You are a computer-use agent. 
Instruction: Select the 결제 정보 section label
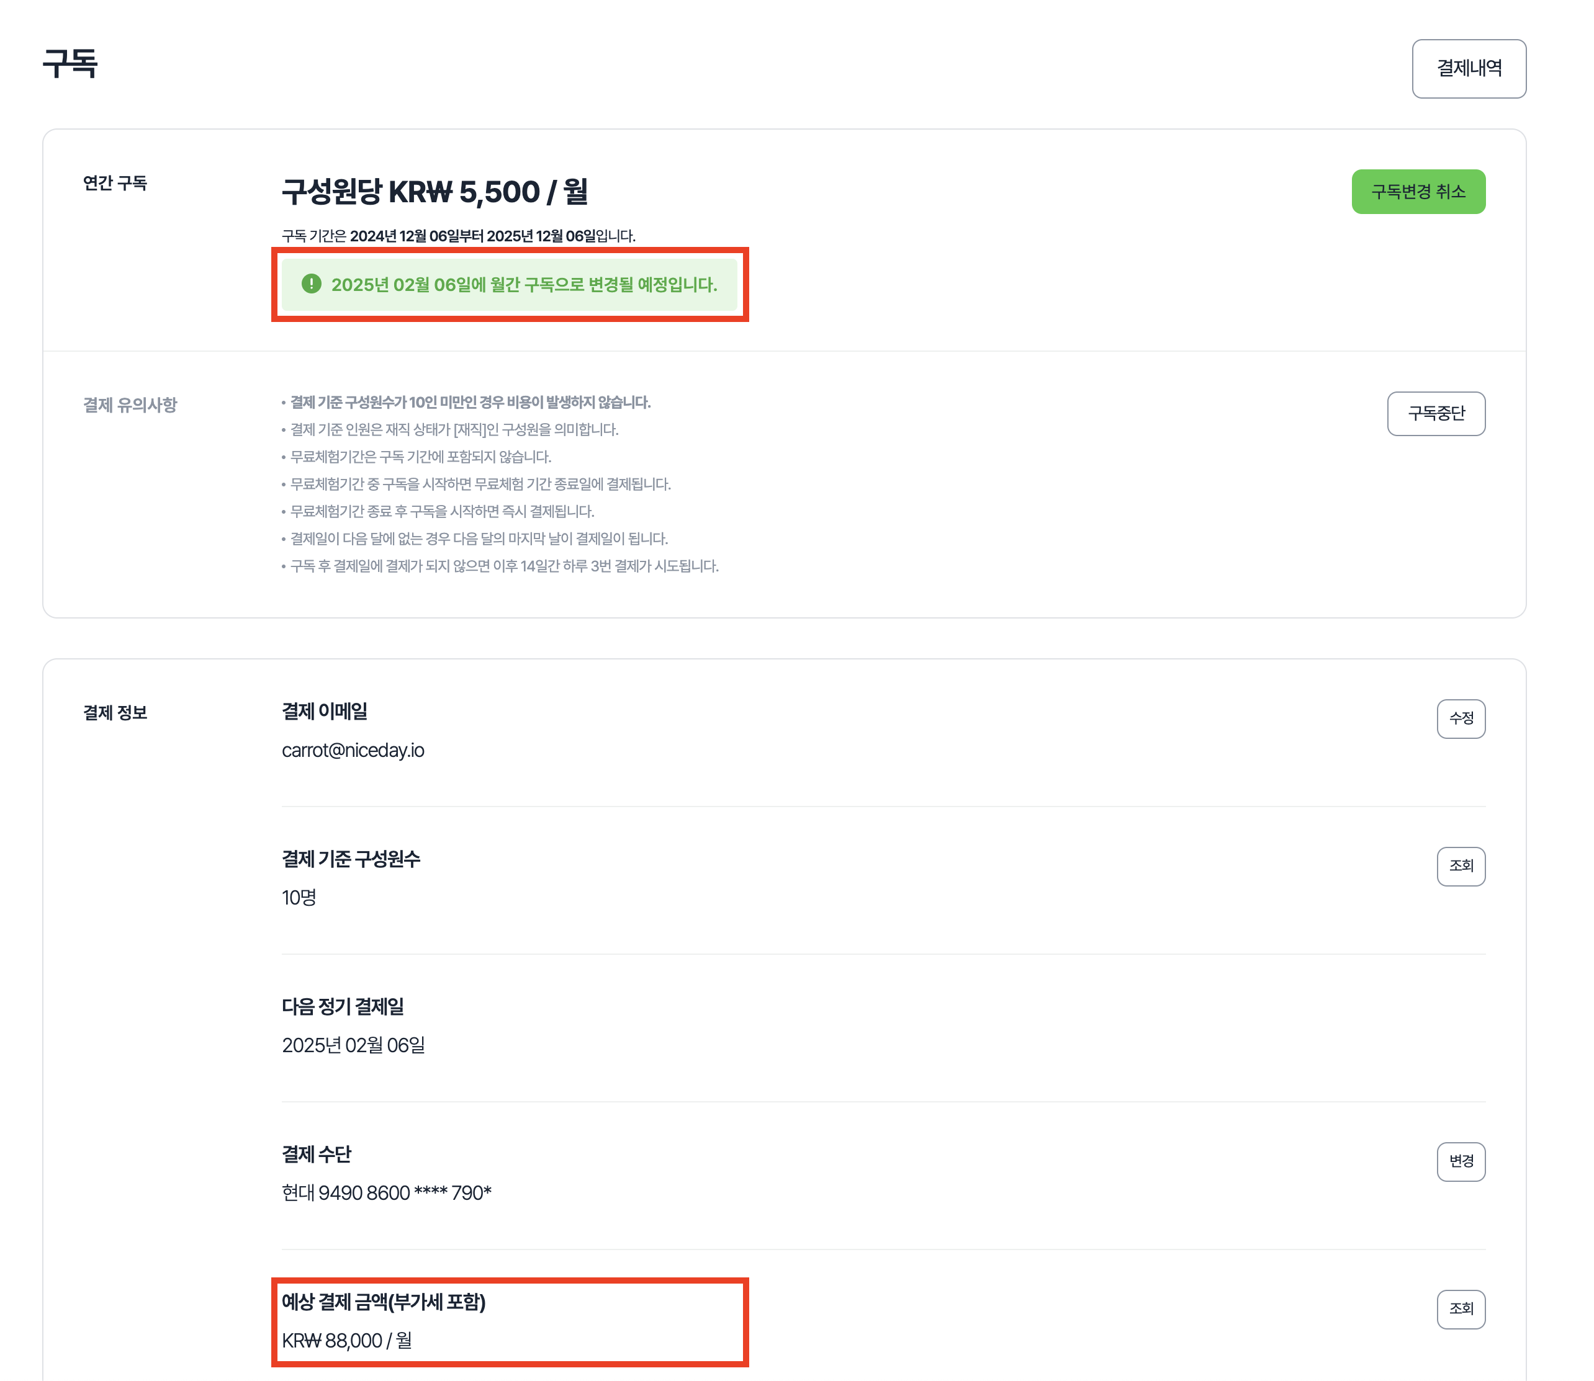click(x=115, y=713)
